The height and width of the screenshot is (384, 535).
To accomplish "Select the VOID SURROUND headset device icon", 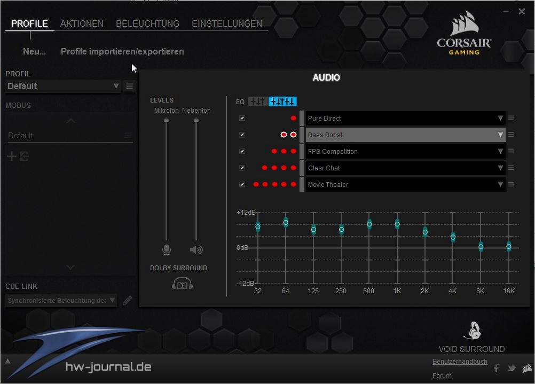I will coord(472,331).
